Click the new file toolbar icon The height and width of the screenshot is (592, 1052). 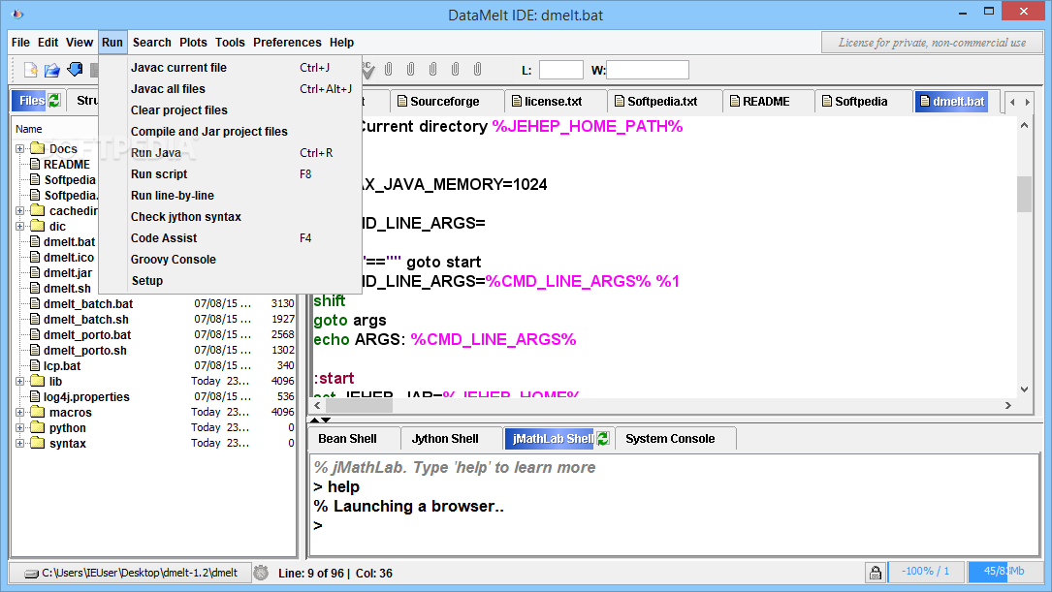point(31,69)
